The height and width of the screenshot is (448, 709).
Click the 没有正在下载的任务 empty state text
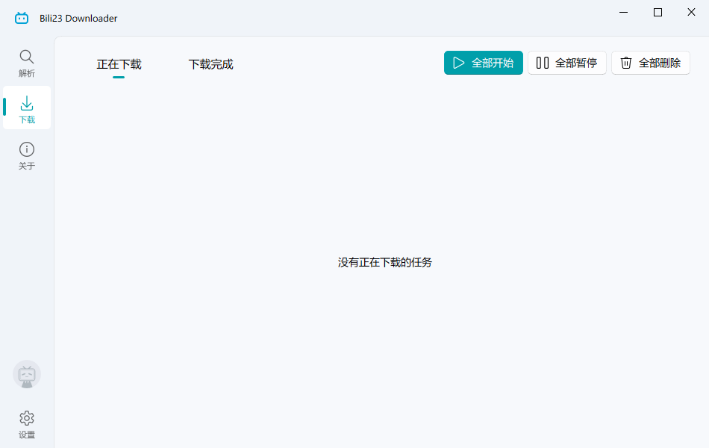click(385, 262)
